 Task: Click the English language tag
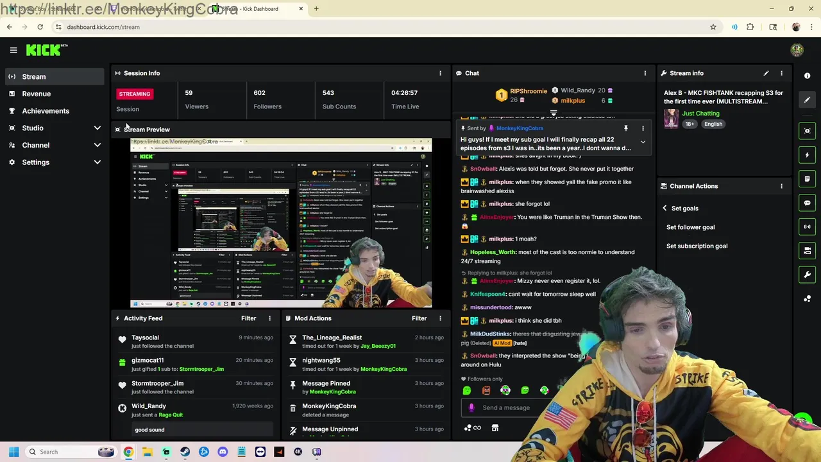(x=713, y=124)
